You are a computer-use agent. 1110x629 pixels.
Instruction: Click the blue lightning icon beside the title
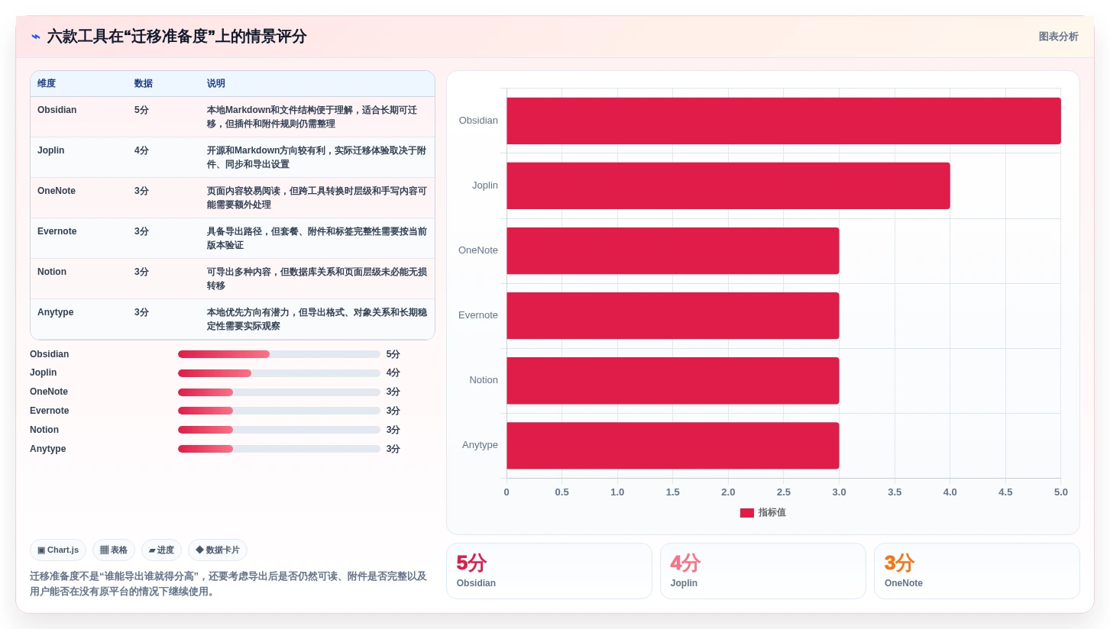(x=35, y=37)
